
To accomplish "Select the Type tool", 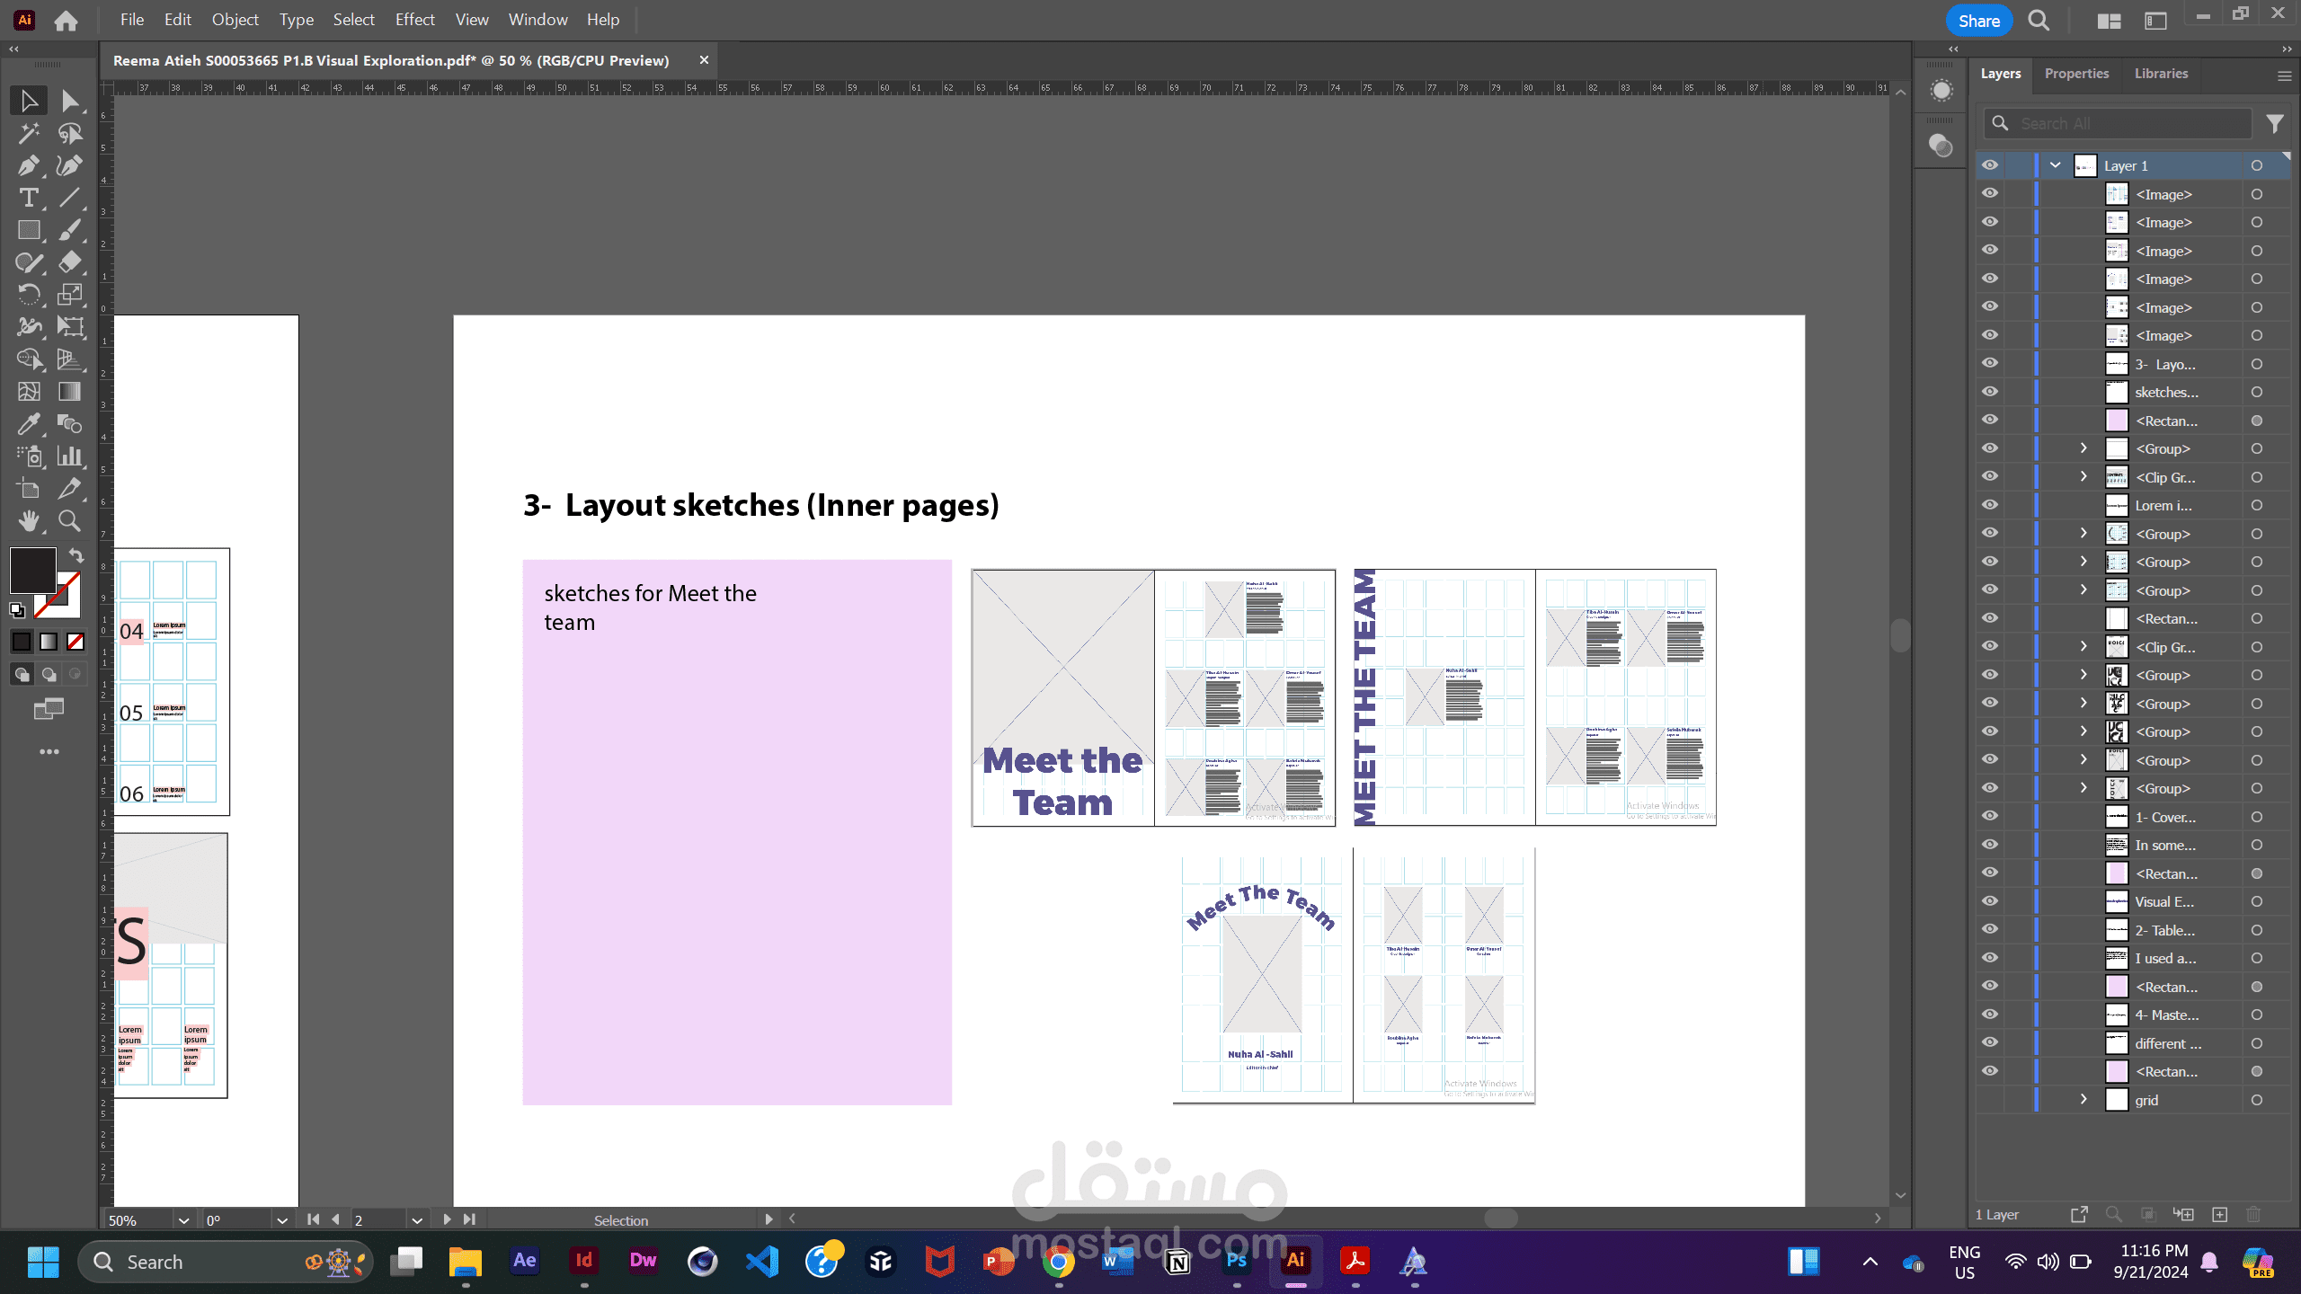I will [28, 198].
